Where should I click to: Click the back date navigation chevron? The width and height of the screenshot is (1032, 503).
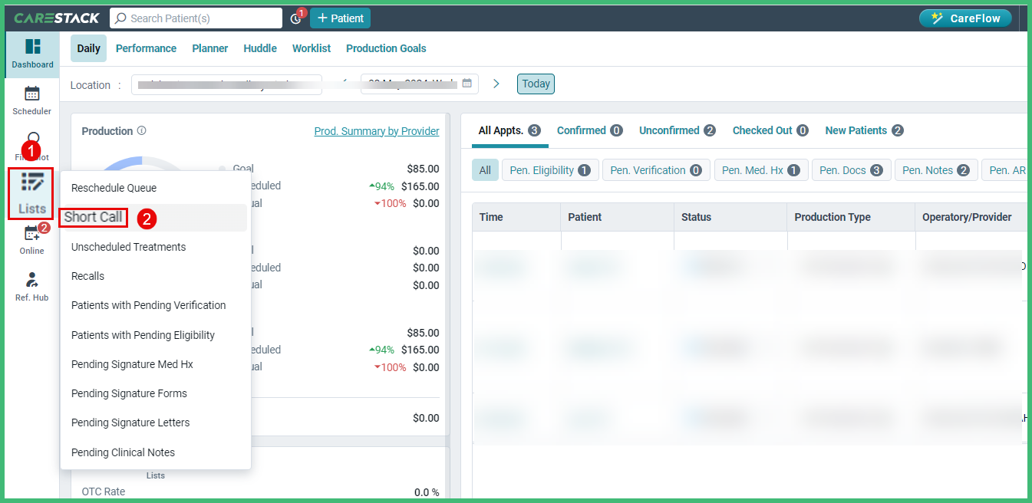(x=345, y=84)
